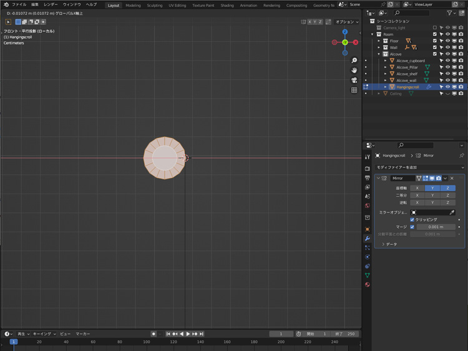Image resolution: width=468 pixels, height=351 pixels.
Task: Collapse the Room collection in outliner
Action: click(x=373, y=34)
